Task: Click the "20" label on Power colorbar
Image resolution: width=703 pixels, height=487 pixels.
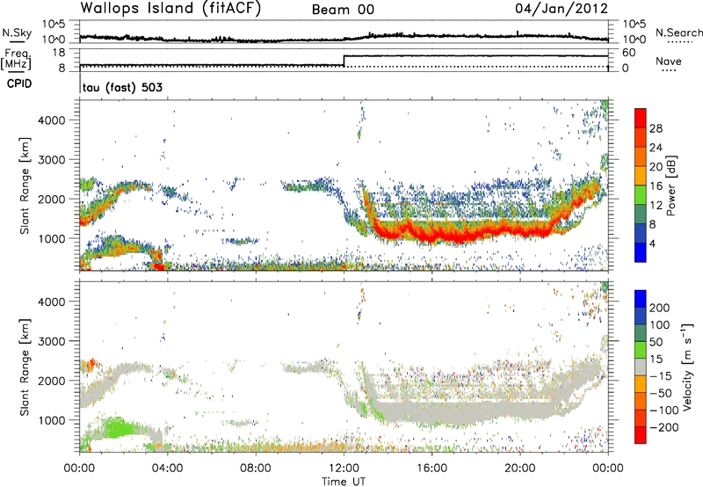Action: (656, 167)
